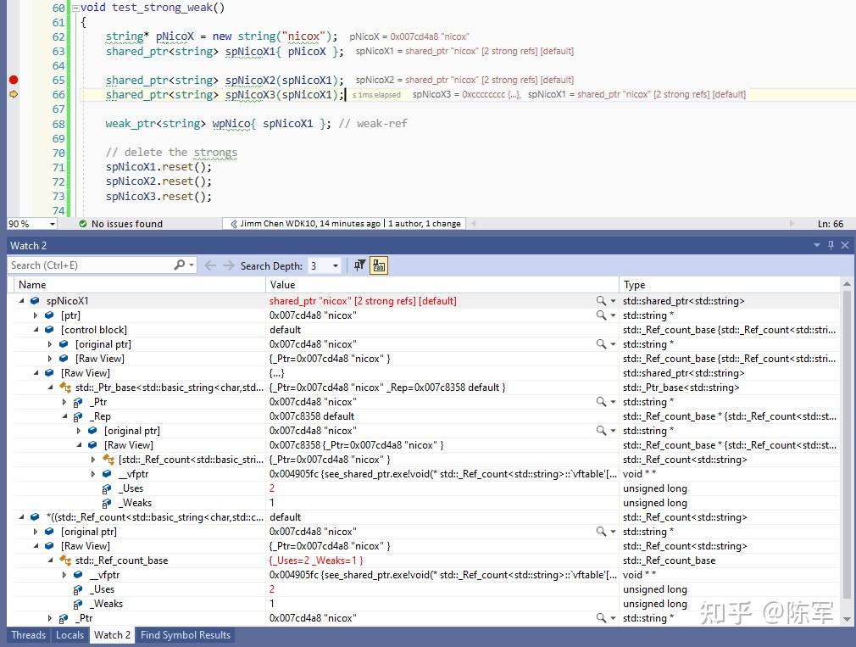This screenshot has height=647, width=856.
Task: Collapse the spNicoX1 tree node
Action: point(21,301)
